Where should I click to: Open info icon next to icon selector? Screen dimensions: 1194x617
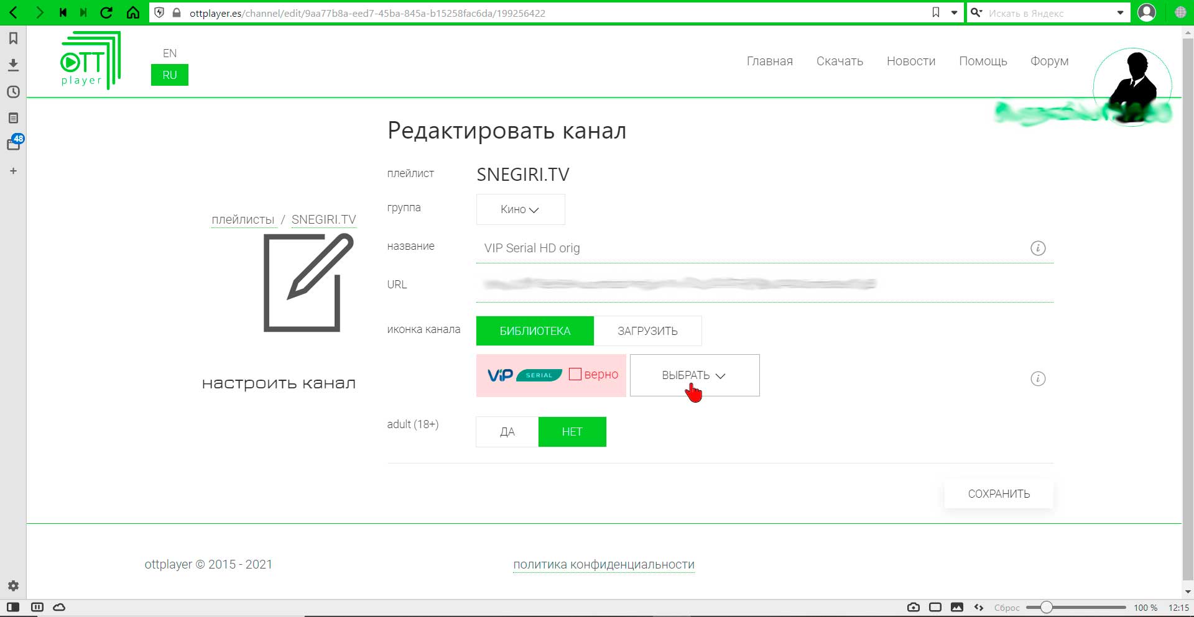1038,378
